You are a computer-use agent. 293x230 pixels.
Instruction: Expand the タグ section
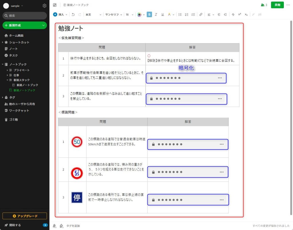pyautogui.click(x=2, y=97)
